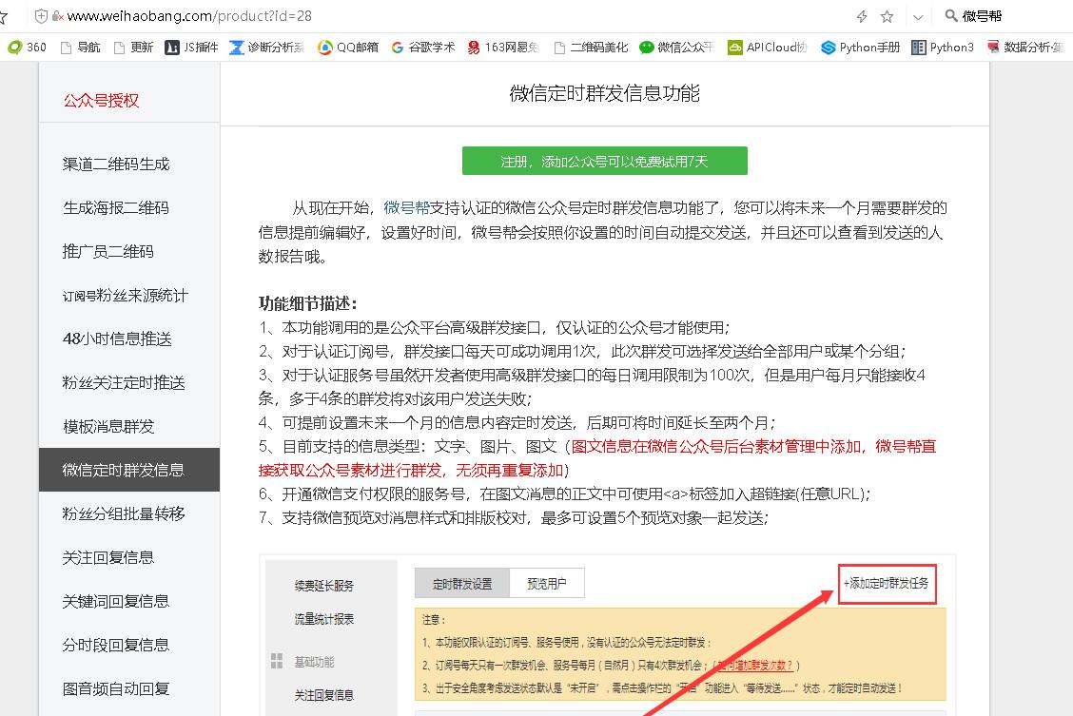This screenshot has height=716, width=1073.
Task: Click the 基础功能 grid icon
Action: 277,661
